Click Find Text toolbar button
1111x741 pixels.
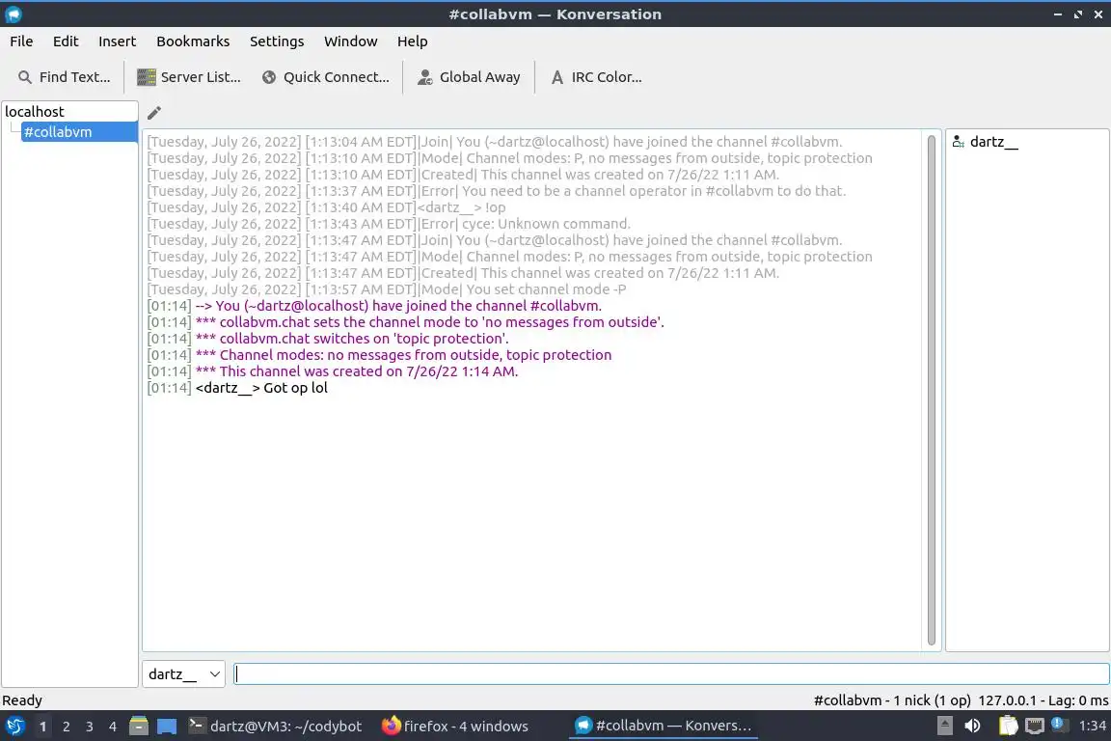(x=64, y=76)
